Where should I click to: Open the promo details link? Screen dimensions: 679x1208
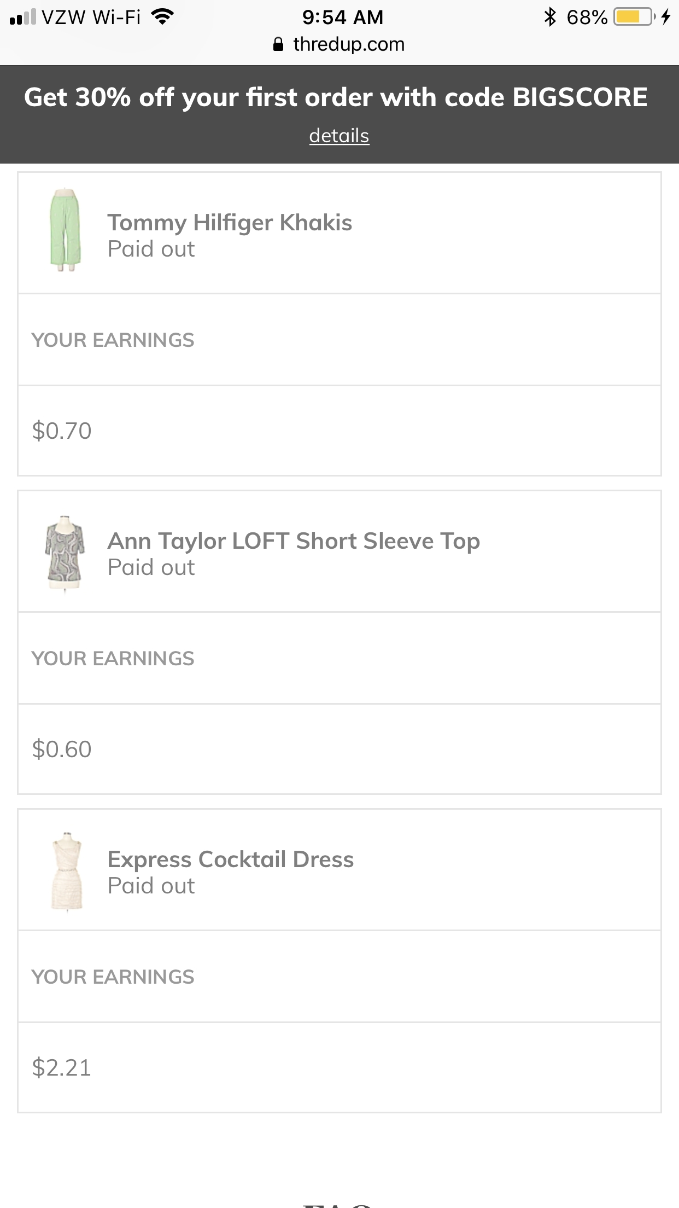tap(339, 136)
